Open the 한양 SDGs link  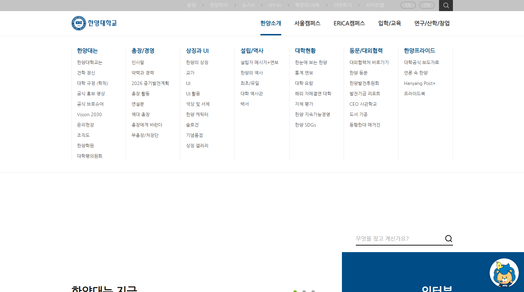coord(306,125)
